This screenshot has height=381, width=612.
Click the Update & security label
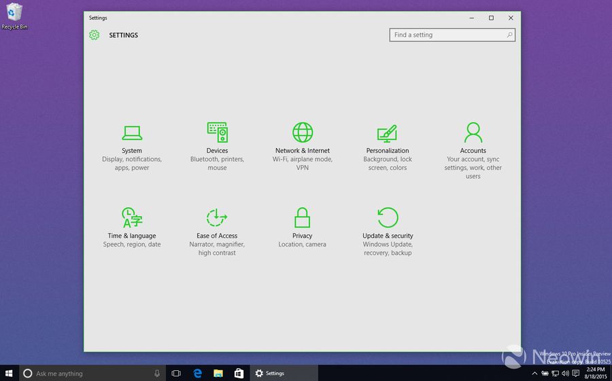click(x=388, y=236)
